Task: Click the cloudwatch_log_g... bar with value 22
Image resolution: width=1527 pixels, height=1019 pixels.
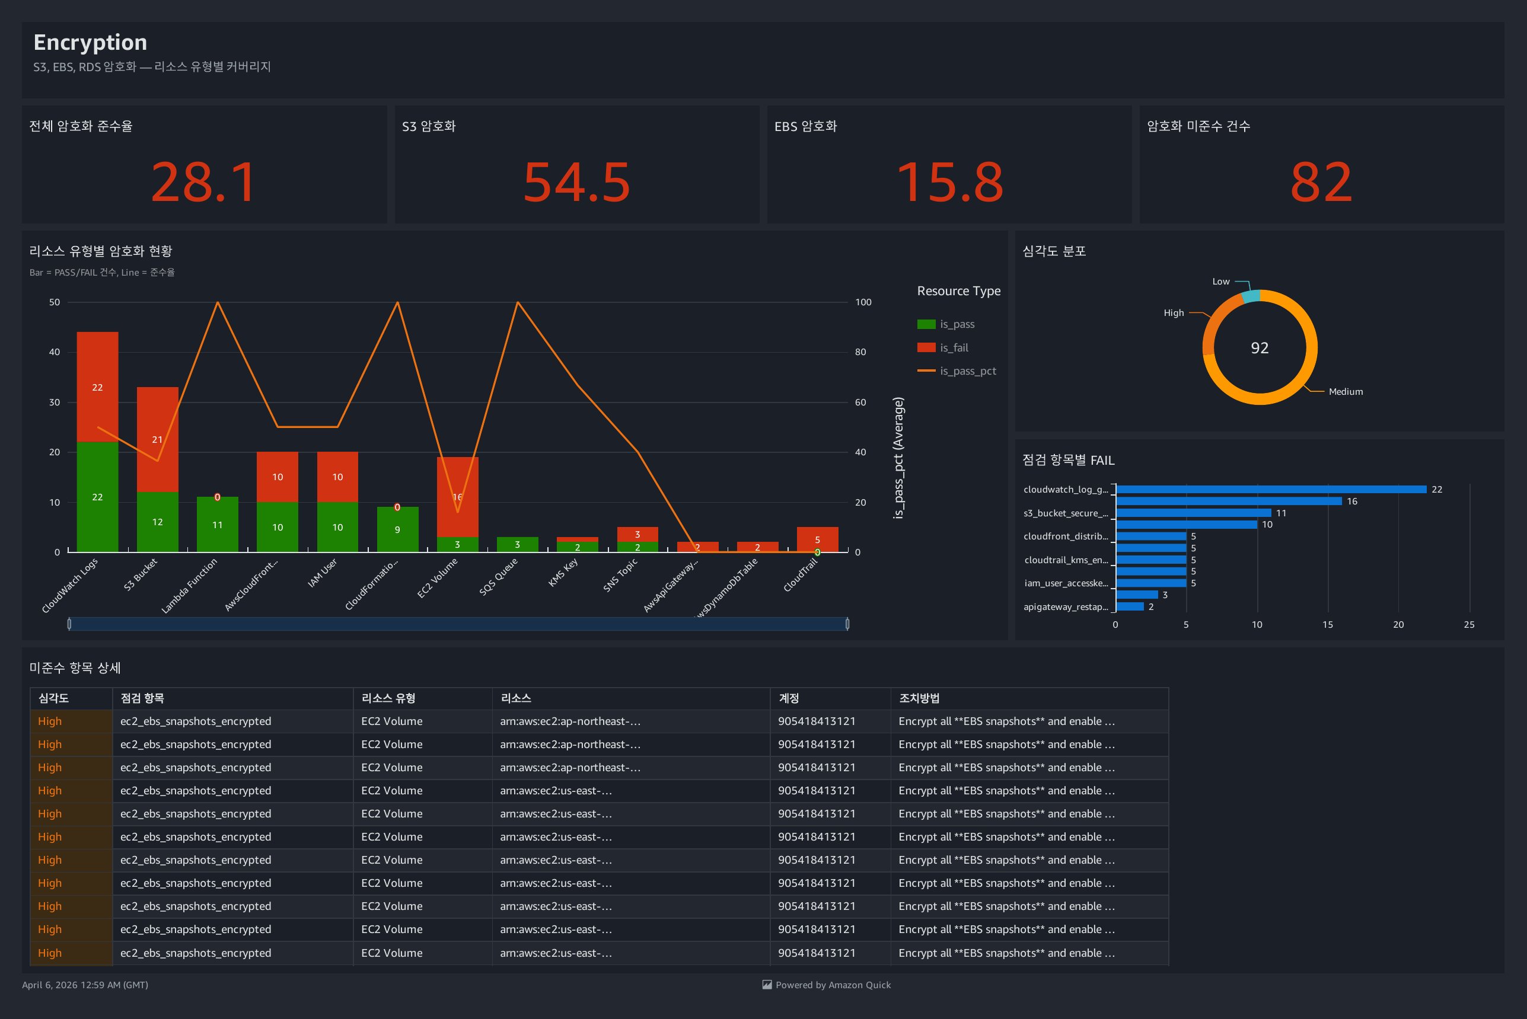Action: (x=1271, y=490)
